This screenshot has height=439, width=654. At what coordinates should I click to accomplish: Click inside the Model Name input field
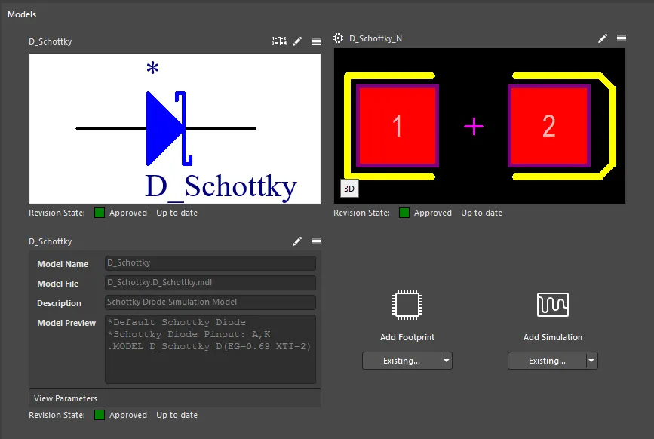pos(210,263)
